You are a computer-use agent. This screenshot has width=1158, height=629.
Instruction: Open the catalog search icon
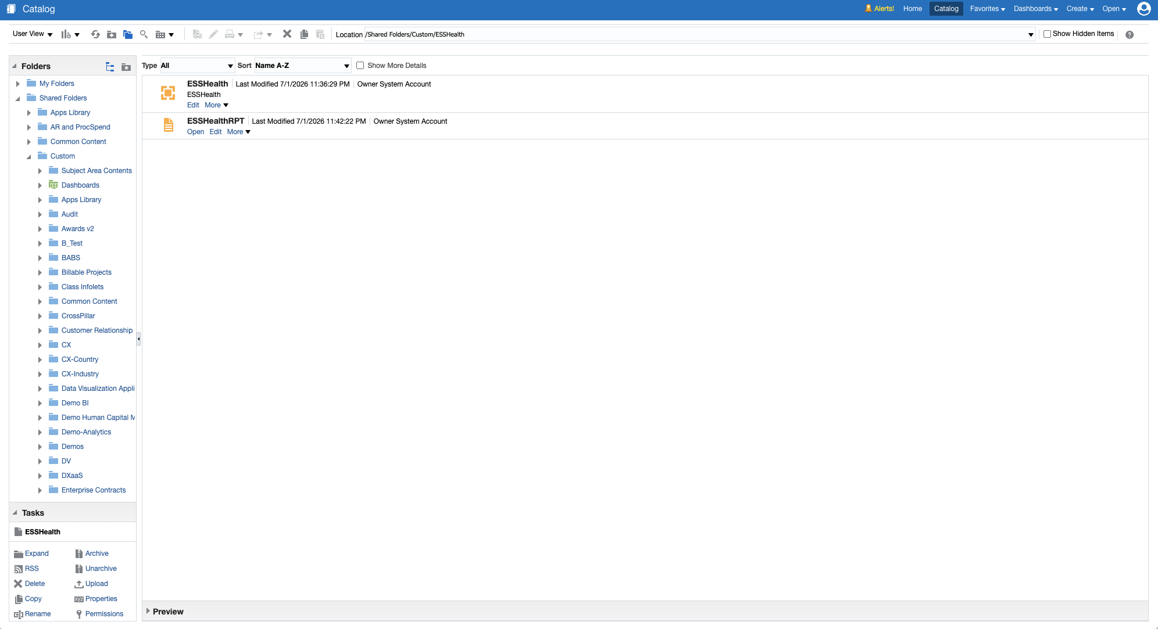pyautogui.click(x=144, y=34)
